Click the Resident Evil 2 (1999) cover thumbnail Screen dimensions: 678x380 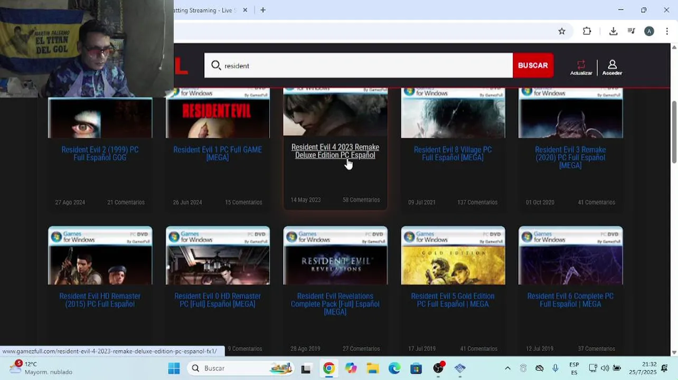(100, 118)
